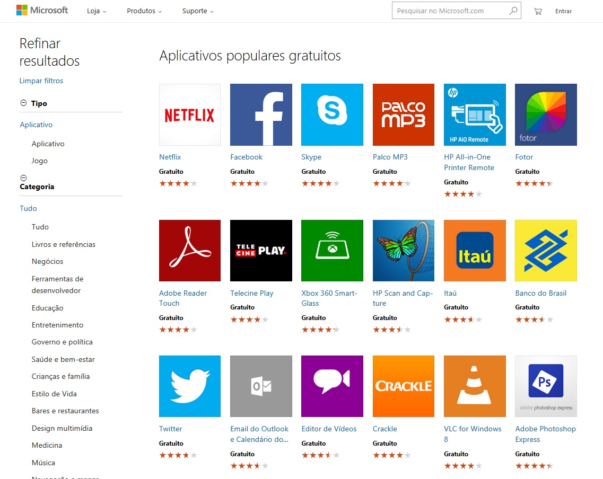Select the Educação category
The height and width of the screenshot is (479, 603).
[x=47, y=308]
